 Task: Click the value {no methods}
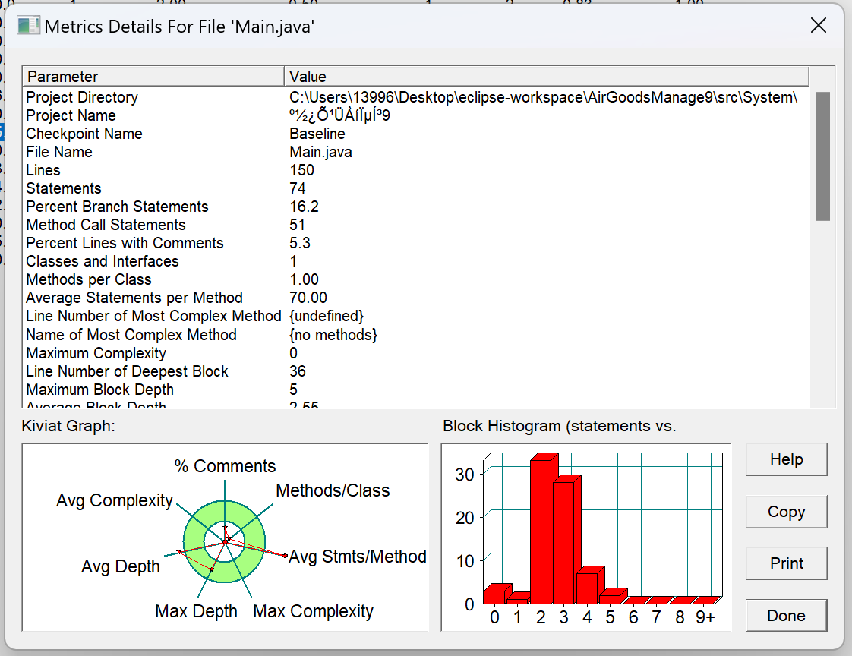pyautogui.click(x=333, y=335)
